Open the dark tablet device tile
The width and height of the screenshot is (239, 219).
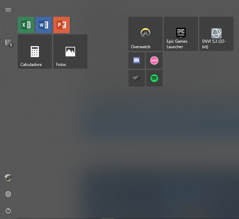click(x=137, y=78)
